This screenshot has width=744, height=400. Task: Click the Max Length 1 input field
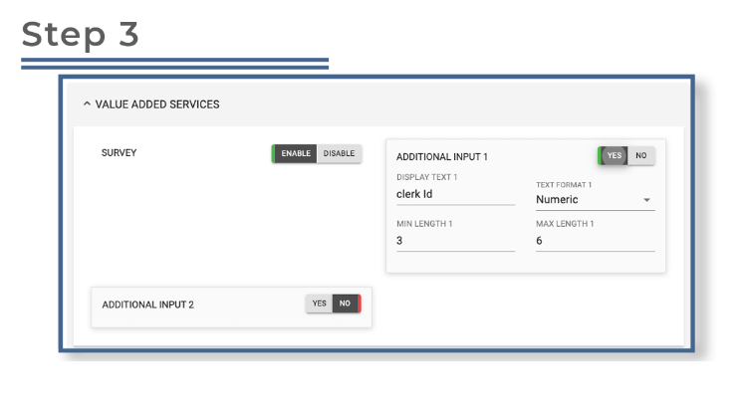[x=594, y=240]
